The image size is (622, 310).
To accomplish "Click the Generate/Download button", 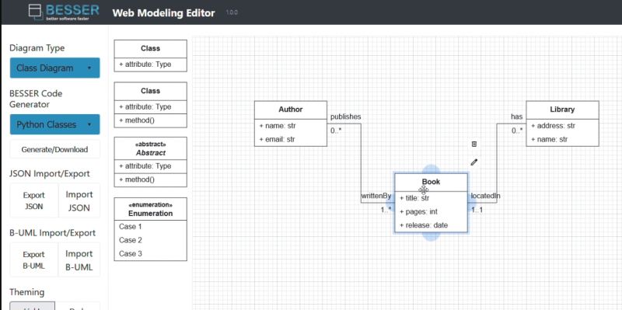I will point(54,149).
